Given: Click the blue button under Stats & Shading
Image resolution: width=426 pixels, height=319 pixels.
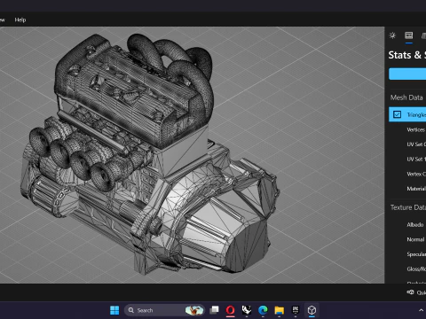Looking at the screenshot, I should click(407, 74).
